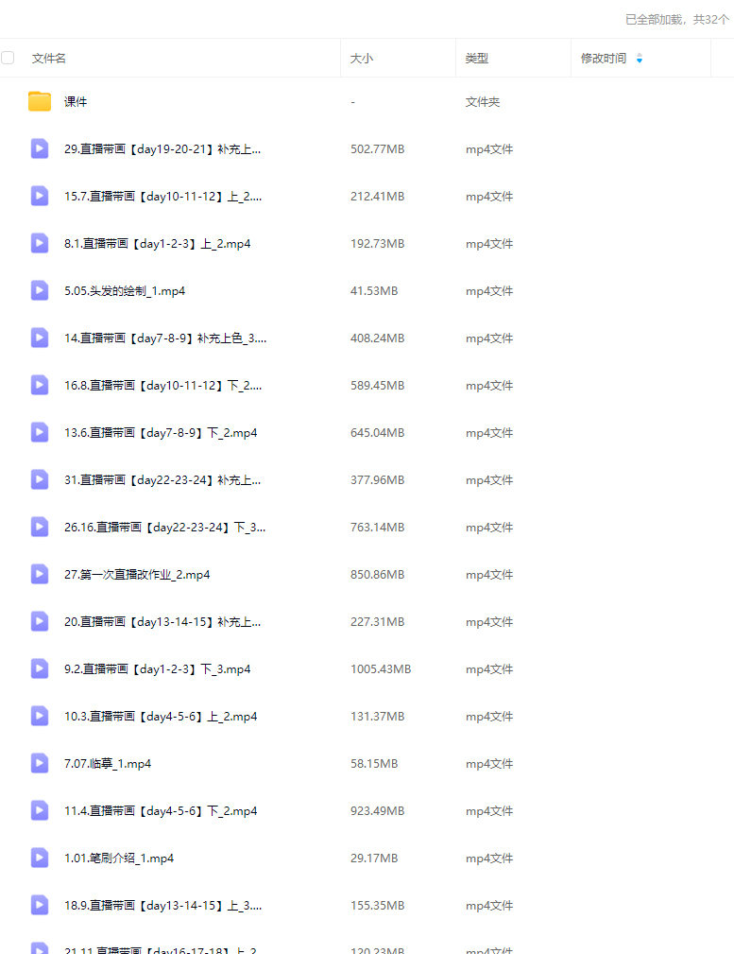
Task: Click video icon for 1.01.笔刷介绍_1.mp4
Action: coord(40,858)
